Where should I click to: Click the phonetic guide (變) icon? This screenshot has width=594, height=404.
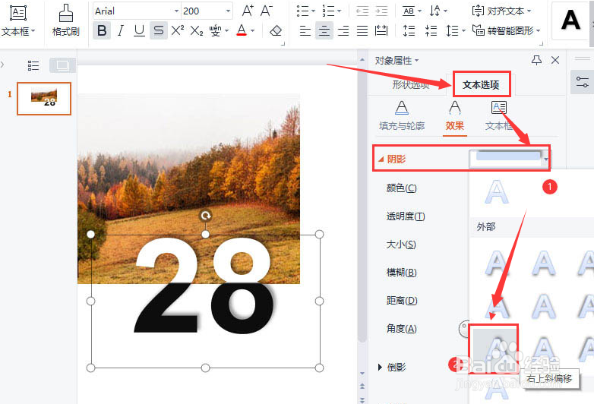(x=215, y=30)
